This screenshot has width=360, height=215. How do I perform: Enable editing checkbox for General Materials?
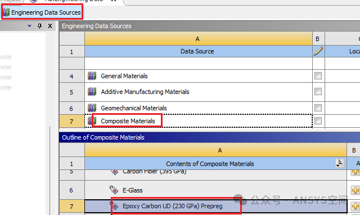click(318, 75)
